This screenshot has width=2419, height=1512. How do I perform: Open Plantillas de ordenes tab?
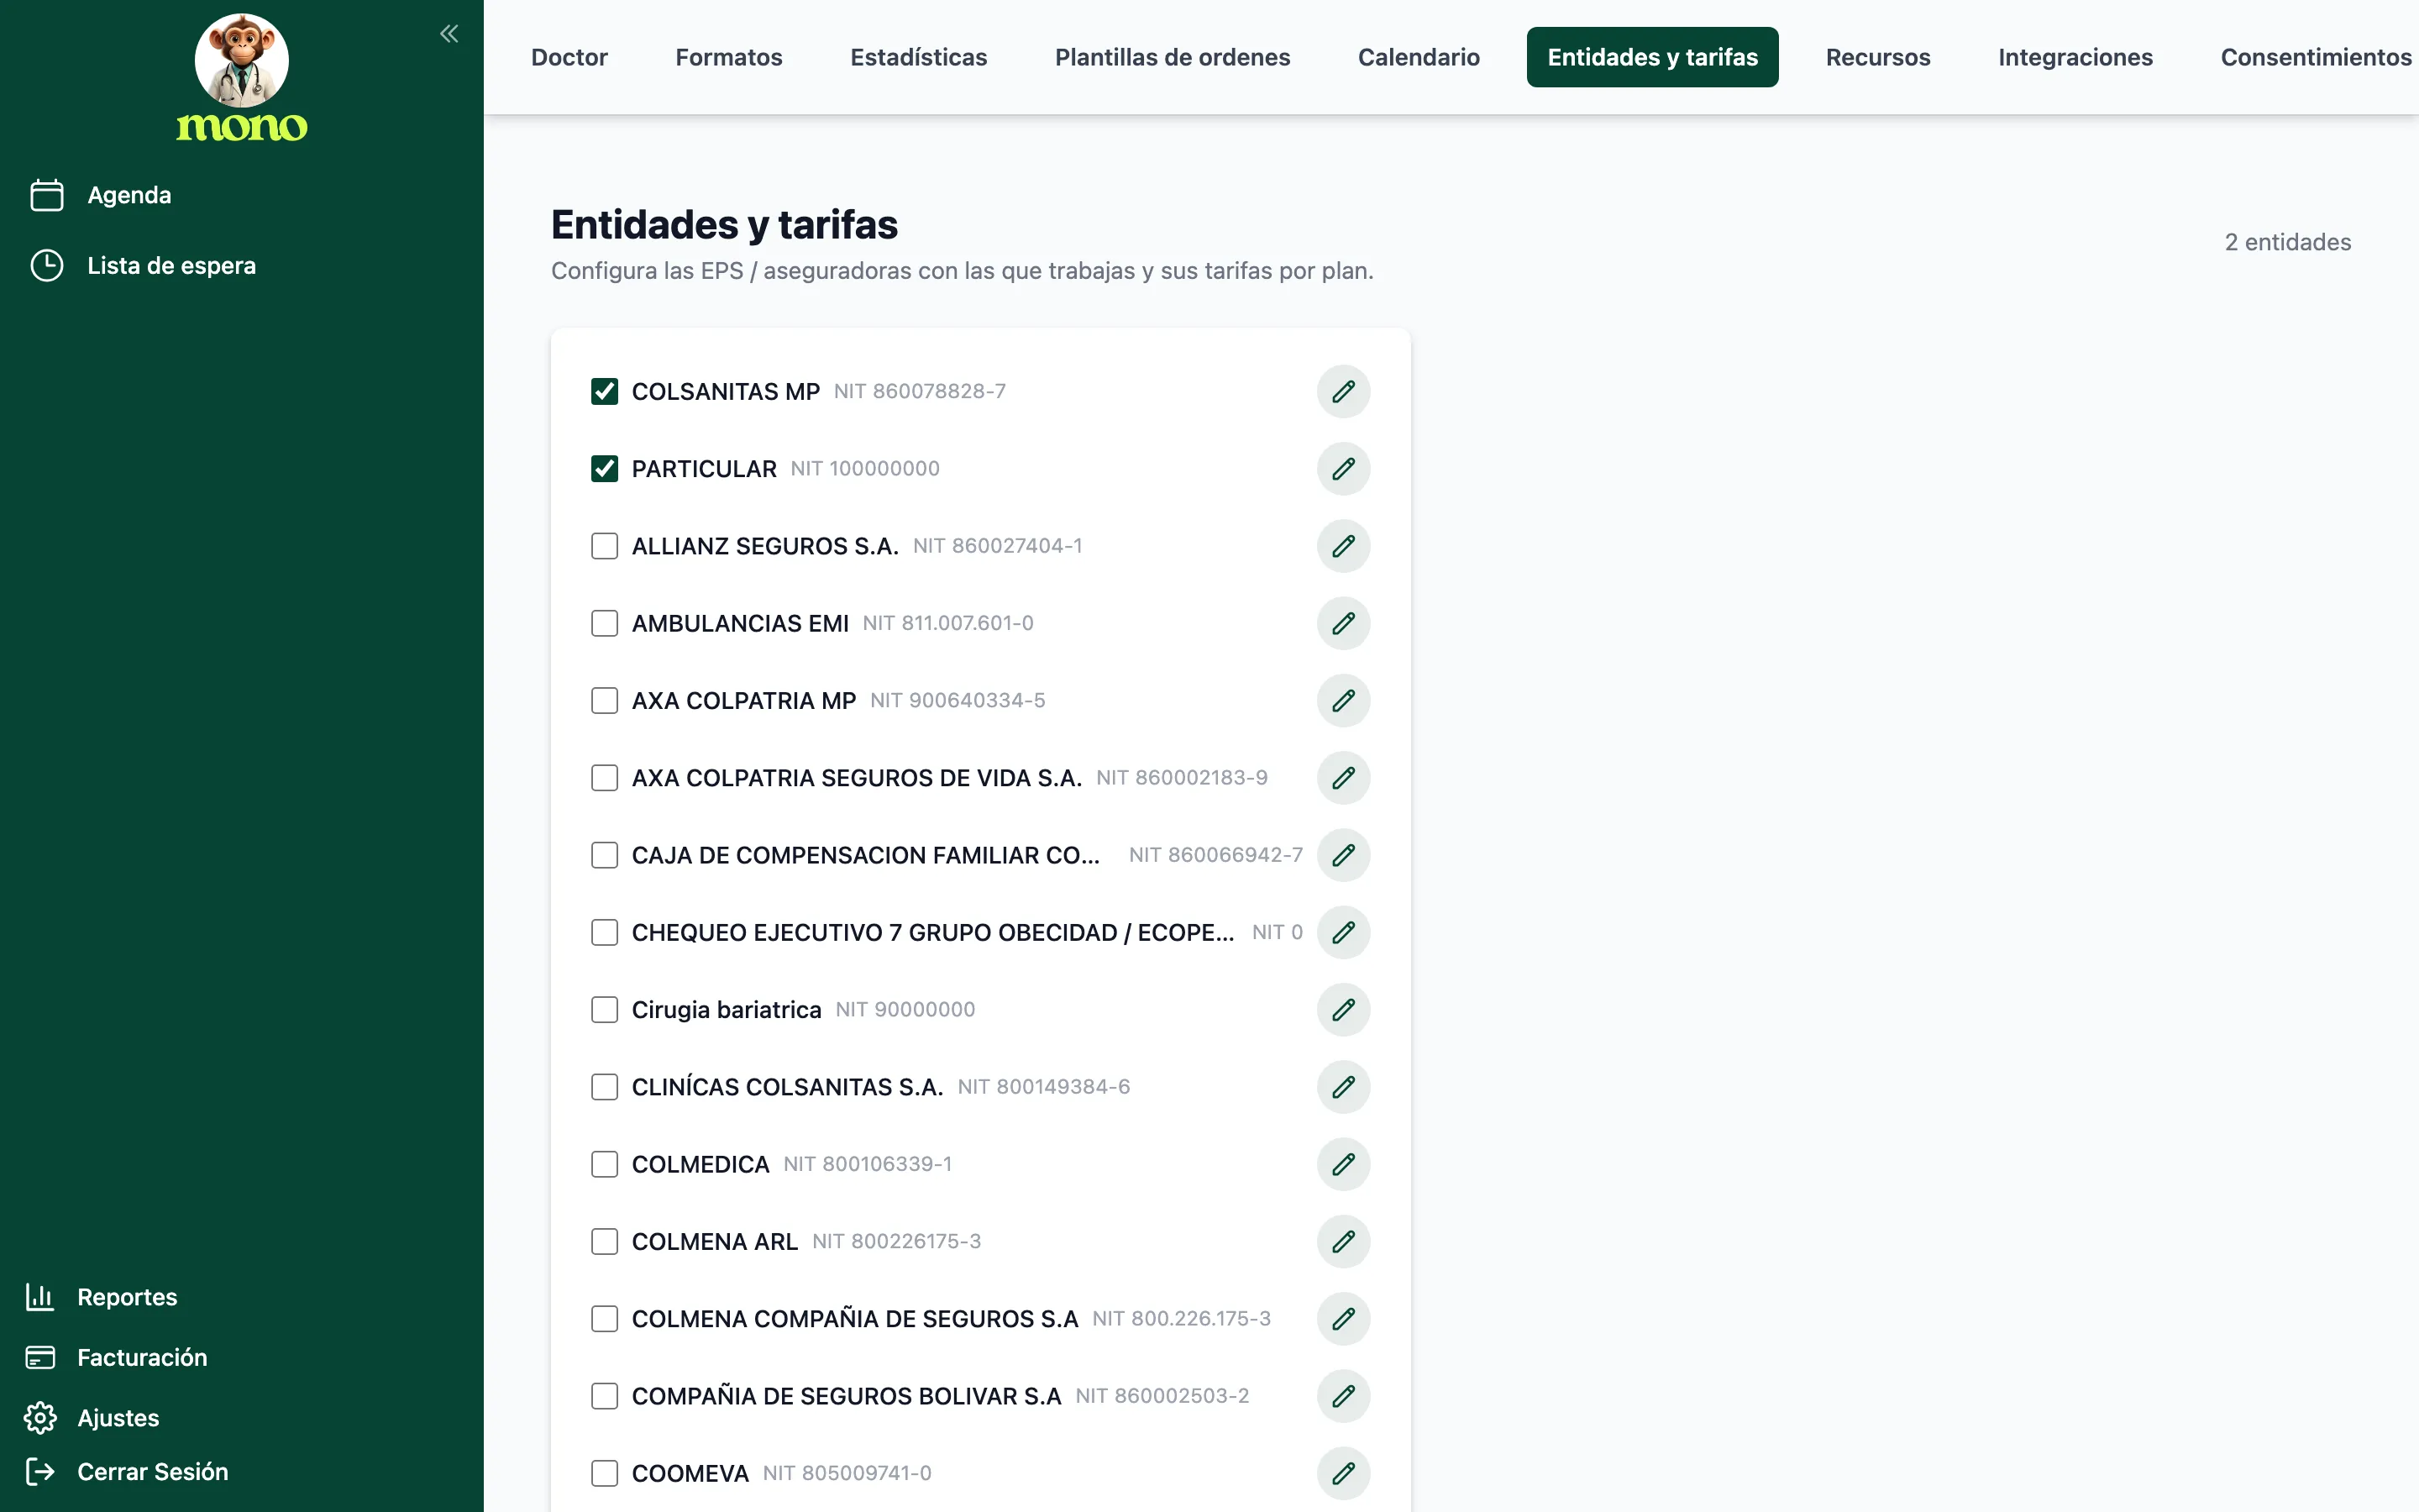click(1173, 57)
